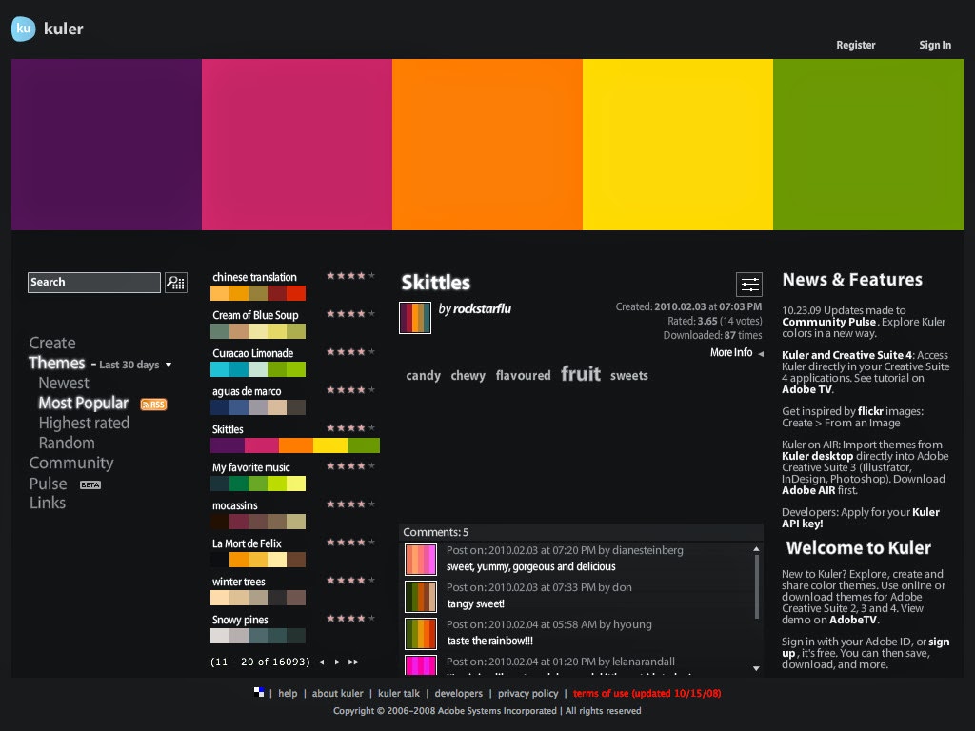Open the 'aguas de marco' theme
This screenshot has height=731, width=975.
247,391
